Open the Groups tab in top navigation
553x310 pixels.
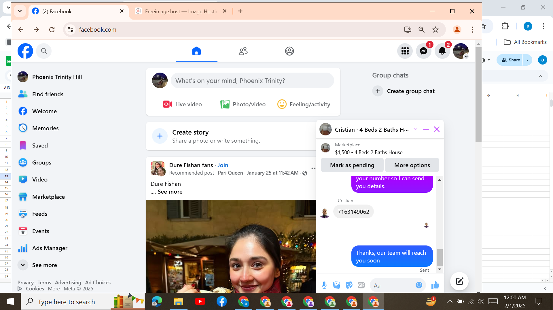pyautogui.click(x=289, y=51)
